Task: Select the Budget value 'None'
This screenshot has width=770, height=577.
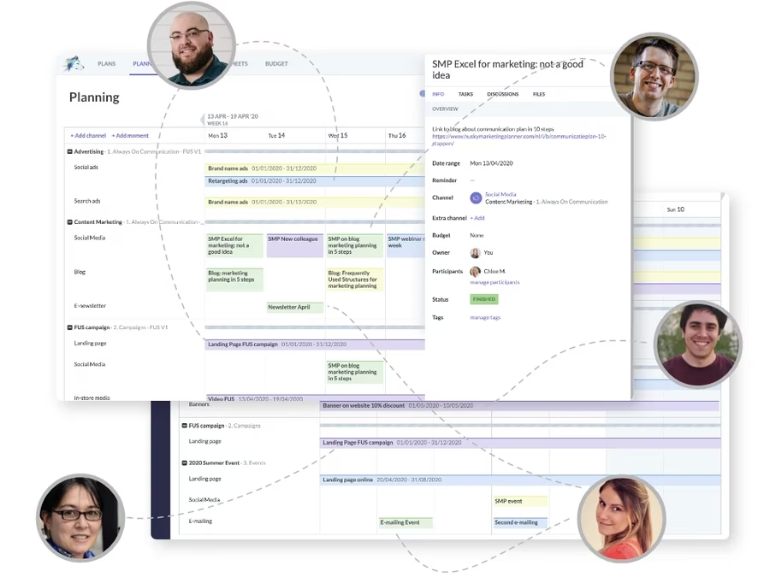Action: [x=477, y=236]
